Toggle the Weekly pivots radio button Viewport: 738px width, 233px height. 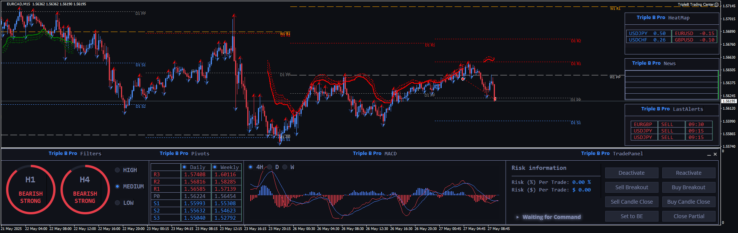[215, 167]
